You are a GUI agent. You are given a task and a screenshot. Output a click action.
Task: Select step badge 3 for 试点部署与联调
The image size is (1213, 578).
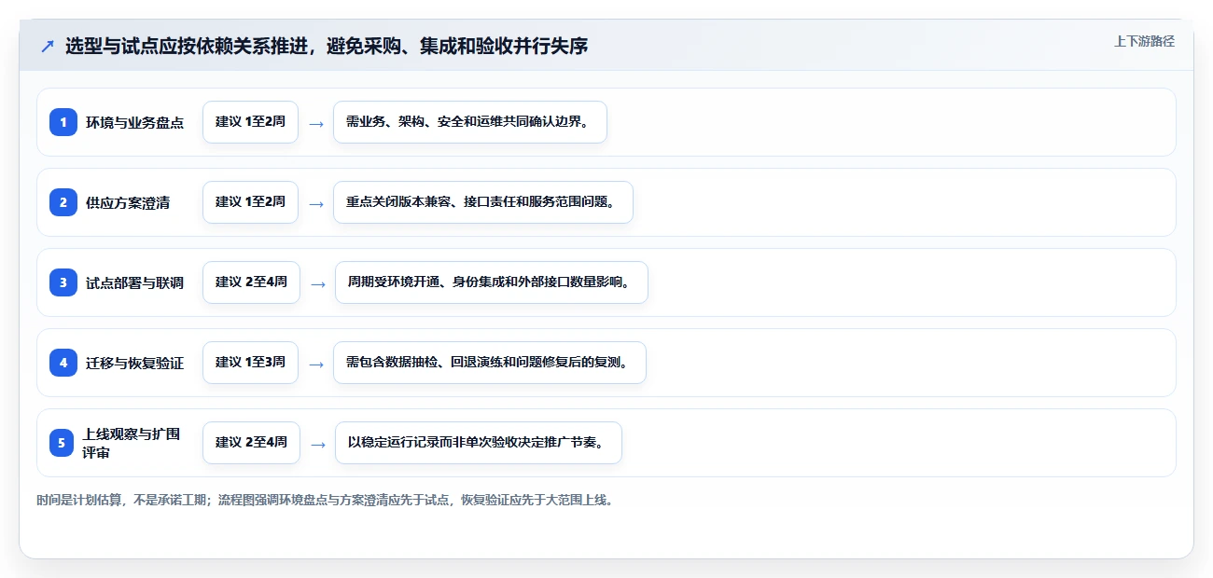(x=63, y=282)
